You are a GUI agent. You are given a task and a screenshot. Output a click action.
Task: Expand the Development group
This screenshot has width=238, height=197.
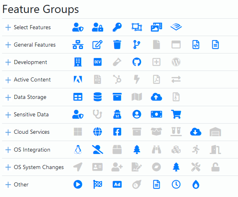[8, 62]
